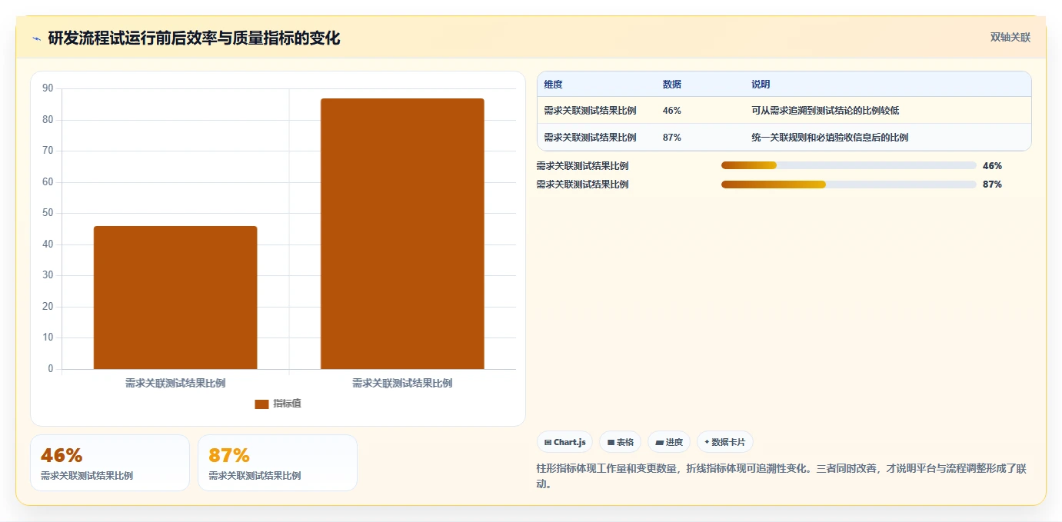Image resolution: width=1062 pixels, height=522 pixels.
Task: Click the 87% progress bar
Action: (848, 185)
